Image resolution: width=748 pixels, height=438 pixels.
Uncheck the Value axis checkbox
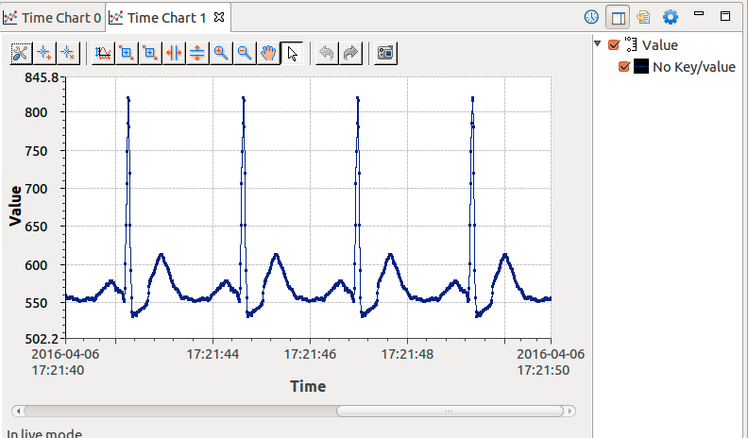point(614,44)
